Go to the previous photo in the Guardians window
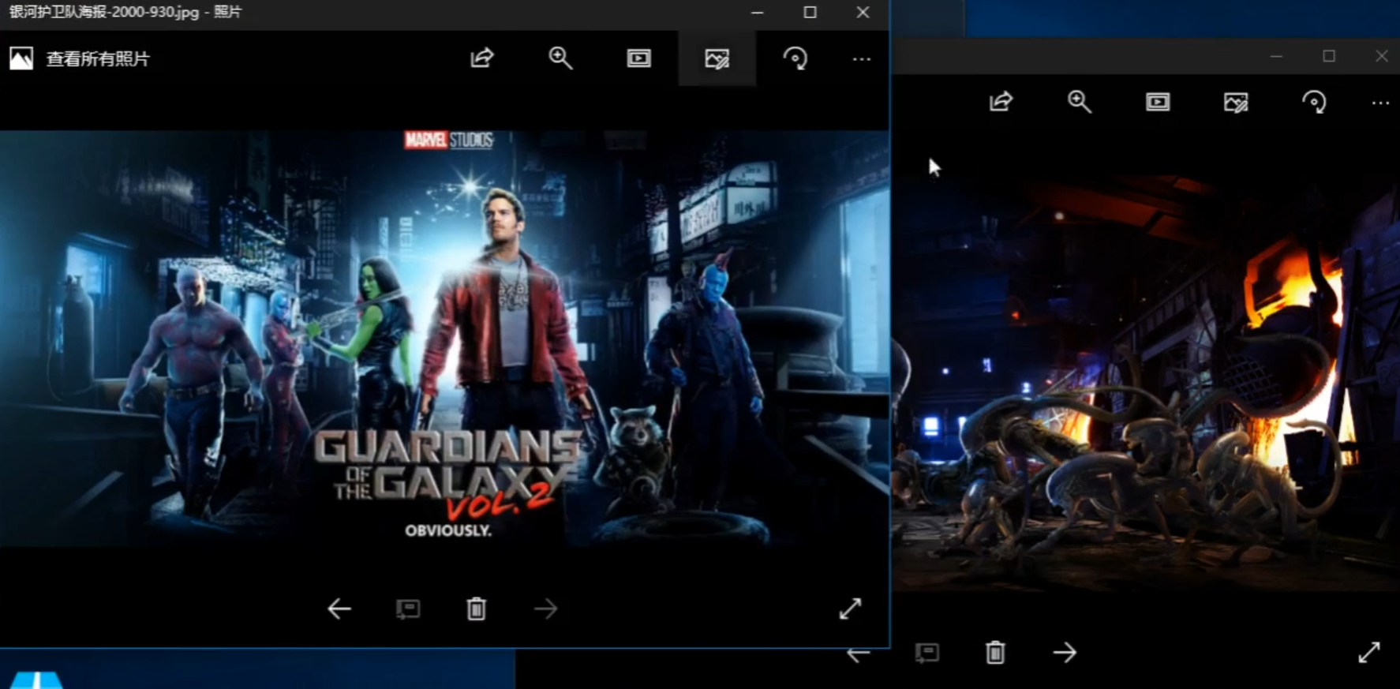The image size is (1400, 689). (339, 608)
